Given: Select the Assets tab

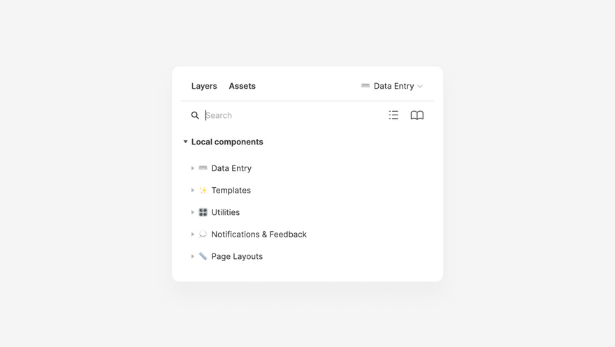Looking at the screenshot, I should tap(242, 86).
